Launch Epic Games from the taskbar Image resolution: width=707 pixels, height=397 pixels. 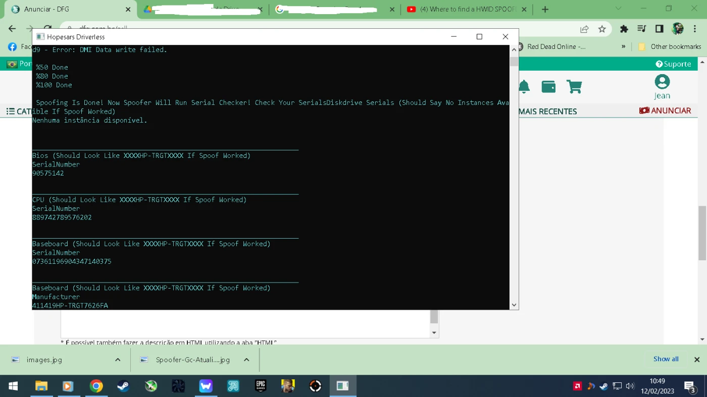(x=260, y=386)
